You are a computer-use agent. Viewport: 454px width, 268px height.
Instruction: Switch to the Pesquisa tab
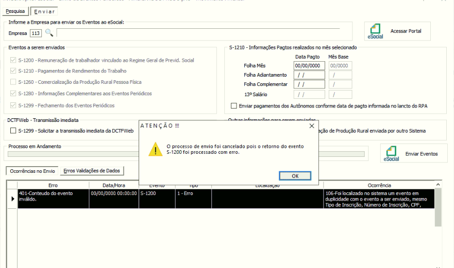pyautogui.click(x=15, y=11)
